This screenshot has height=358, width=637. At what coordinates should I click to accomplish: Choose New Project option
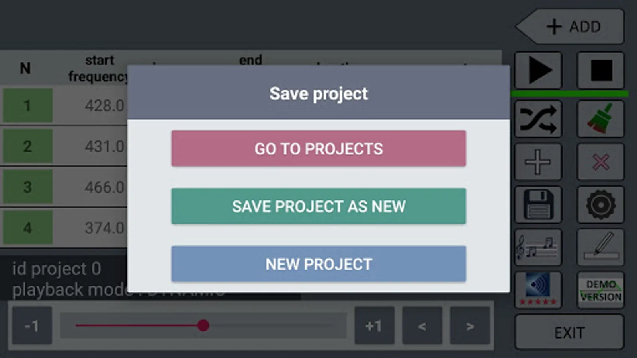pos(318,264)
